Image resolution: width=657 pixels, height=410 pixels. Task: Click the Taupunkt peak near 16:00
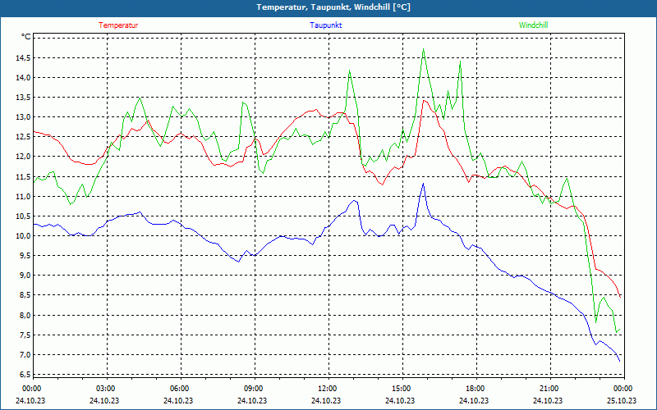pos(423,184)
